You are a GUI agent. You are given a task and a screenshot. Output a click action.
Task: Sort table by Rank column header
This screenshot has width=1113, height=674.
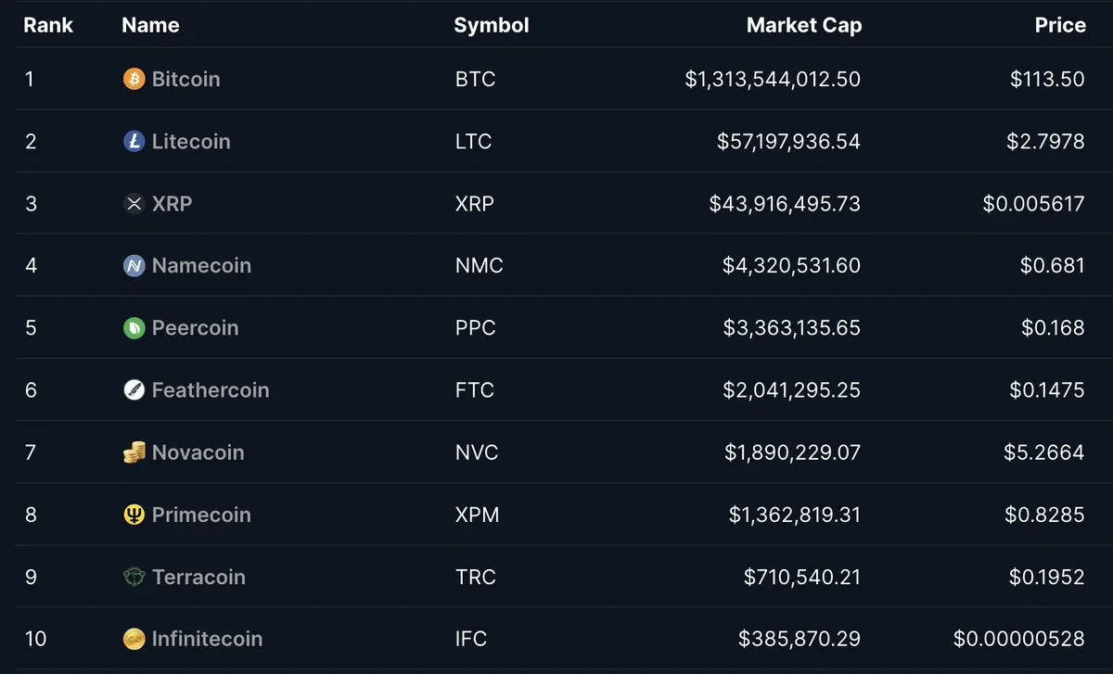tap(48, 25)
